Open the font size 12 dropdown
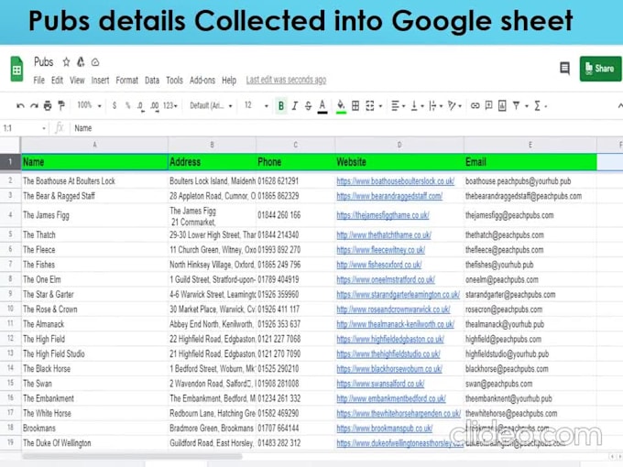Screen dimensions: 623x467 point(257,105)
